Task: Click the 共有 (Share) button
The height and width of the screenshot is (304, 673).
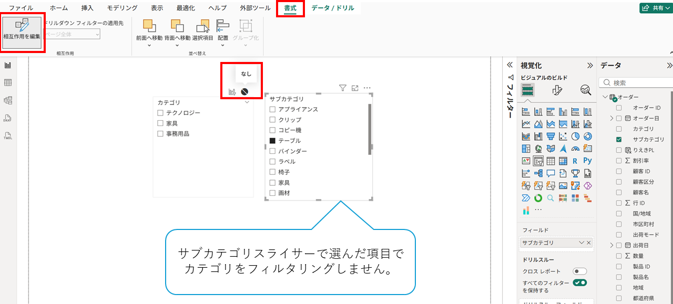Action: 654,8
